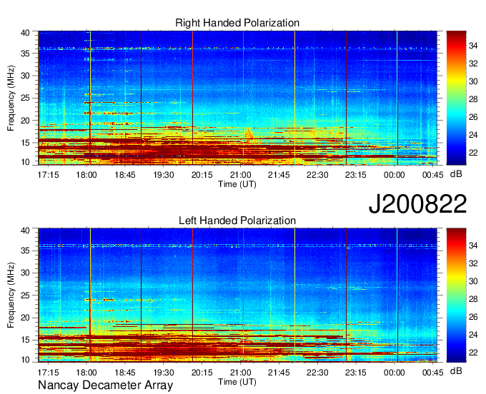Click the 23:15 time tick under the left-handed plot

[x=356, y=373]
